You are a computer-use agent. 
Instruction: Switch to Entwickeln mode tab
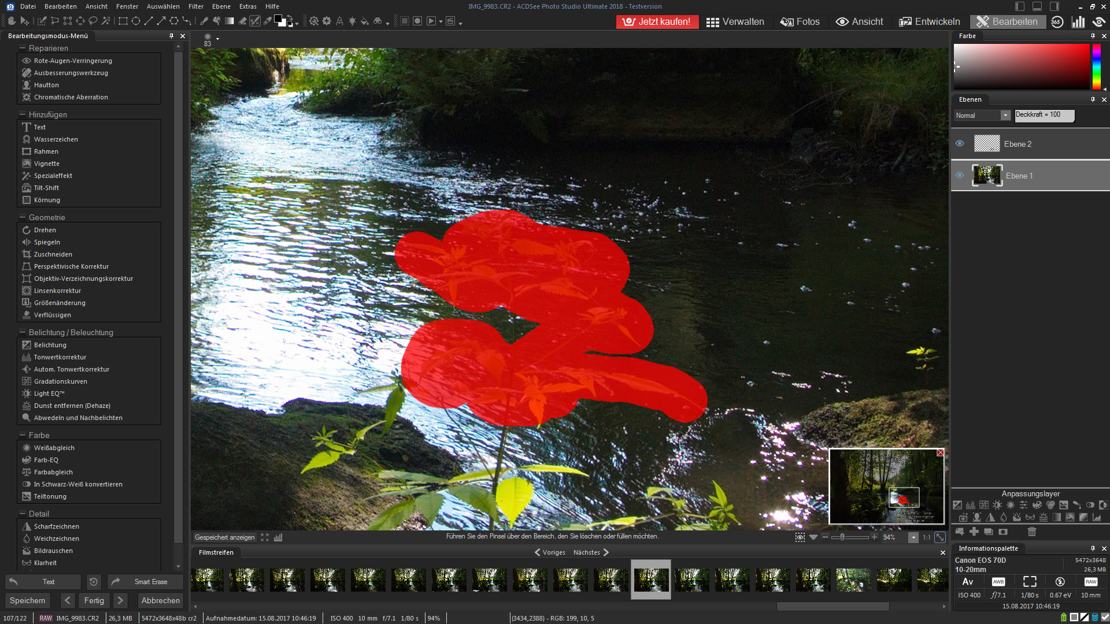[x=930, y=22]
